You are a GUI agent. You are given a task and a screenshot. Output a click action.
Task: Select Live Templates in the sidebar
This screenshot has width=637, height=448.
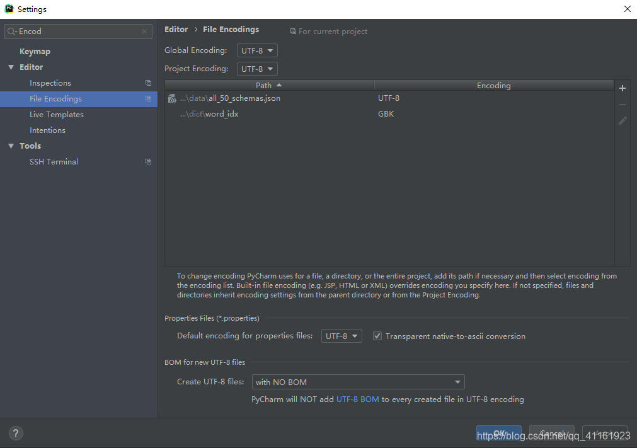(56, 114)
